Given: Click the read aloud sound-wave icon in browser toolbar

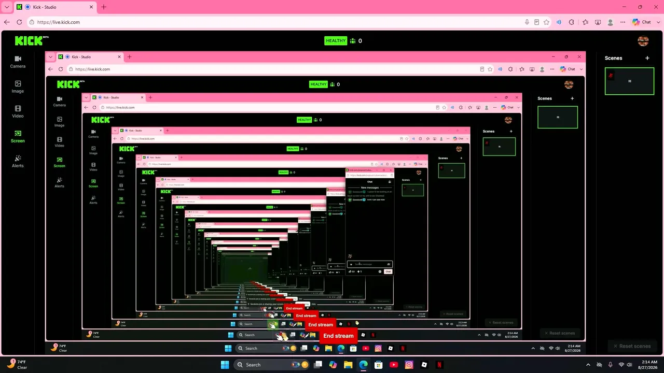Looking at the screenshot, I should click(559, 22).
